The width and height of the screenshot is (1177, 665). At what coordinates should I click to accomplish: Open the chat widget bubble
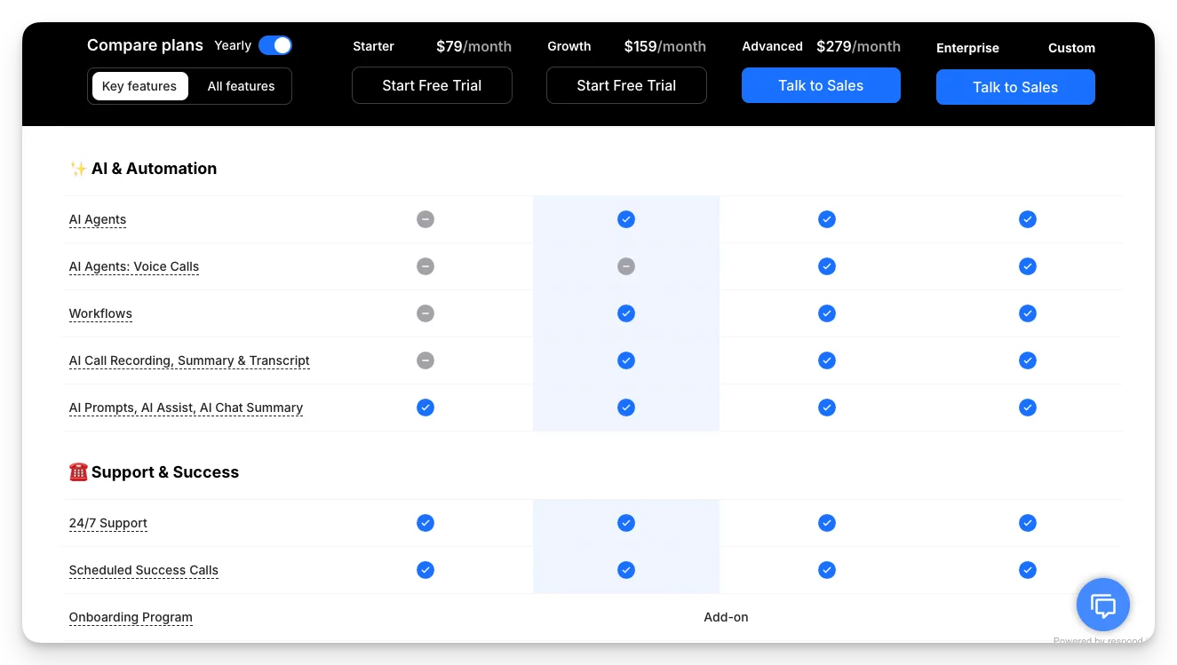[x=1103, y=606]
